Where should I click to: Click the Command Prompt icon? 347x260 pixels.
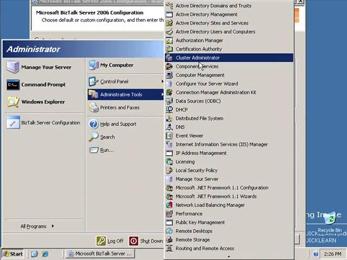click(13, 84)
